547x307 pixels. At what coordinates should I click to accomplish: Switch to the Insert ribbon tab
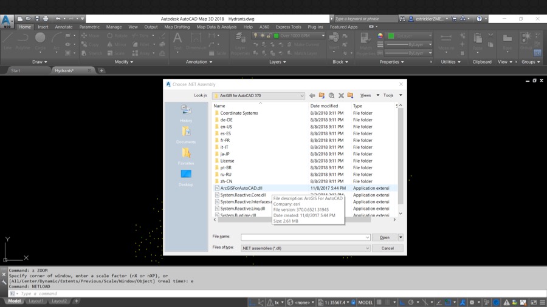pyautogui.click(x=43, y=27)
